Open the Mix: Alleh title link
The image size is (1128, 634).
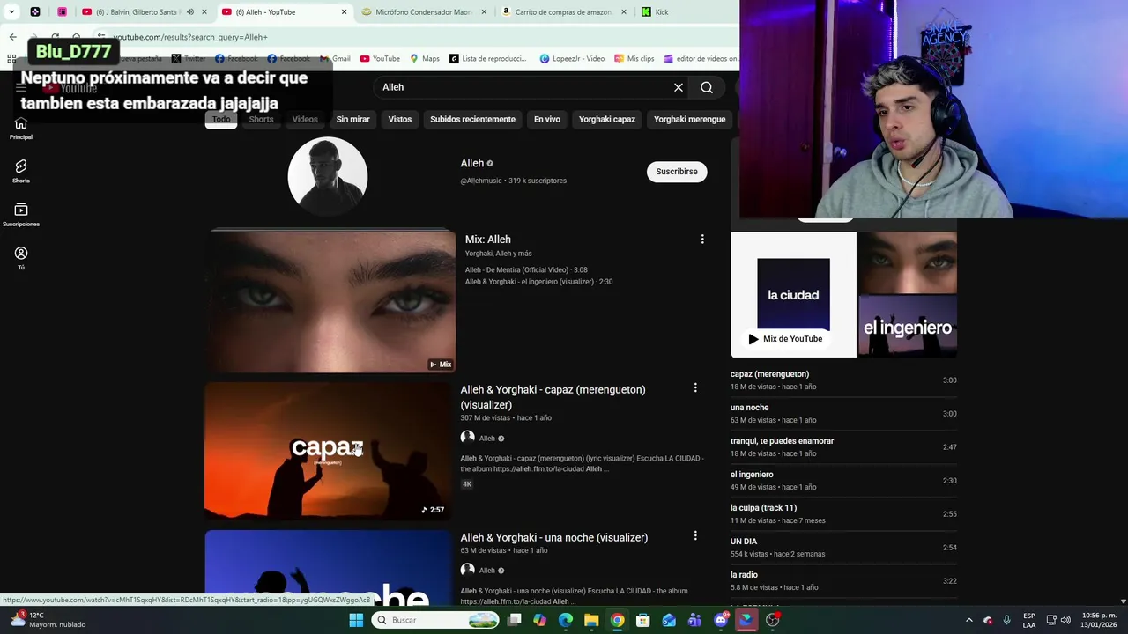[488, 240]
